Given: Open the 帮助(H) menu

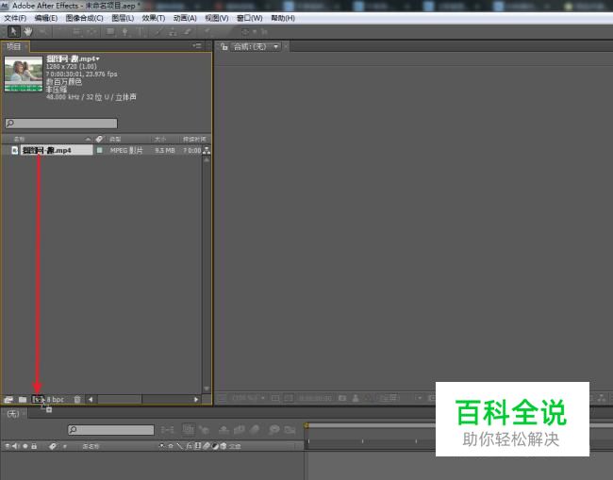Looking at the screenshot, I should point(283,18).
